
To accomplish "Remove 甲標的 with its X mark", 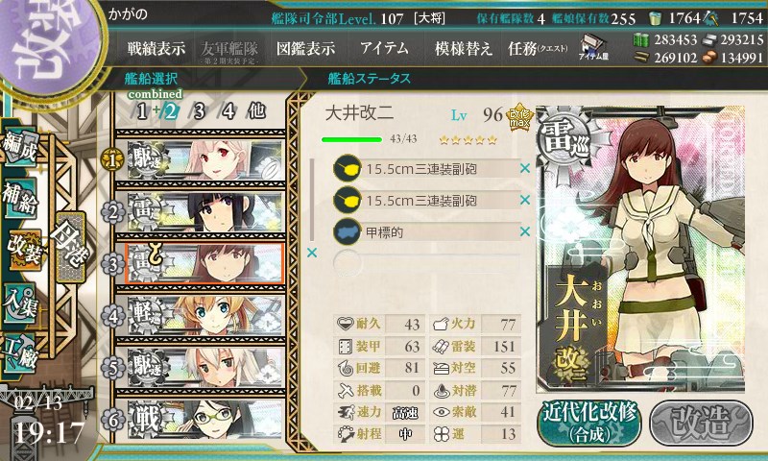I will click(x=525, y=231).
